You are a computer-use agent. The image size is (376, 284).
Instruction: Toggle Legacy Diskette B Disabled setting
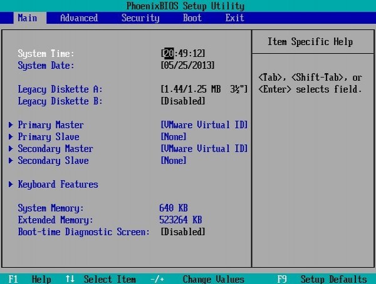tap(182, 101)
